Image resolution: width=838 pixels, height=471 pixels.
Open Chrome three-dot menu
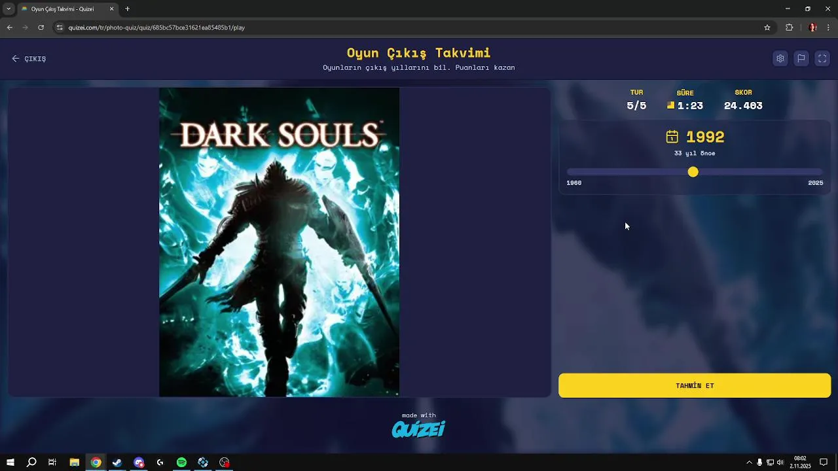tap(828, 27)
